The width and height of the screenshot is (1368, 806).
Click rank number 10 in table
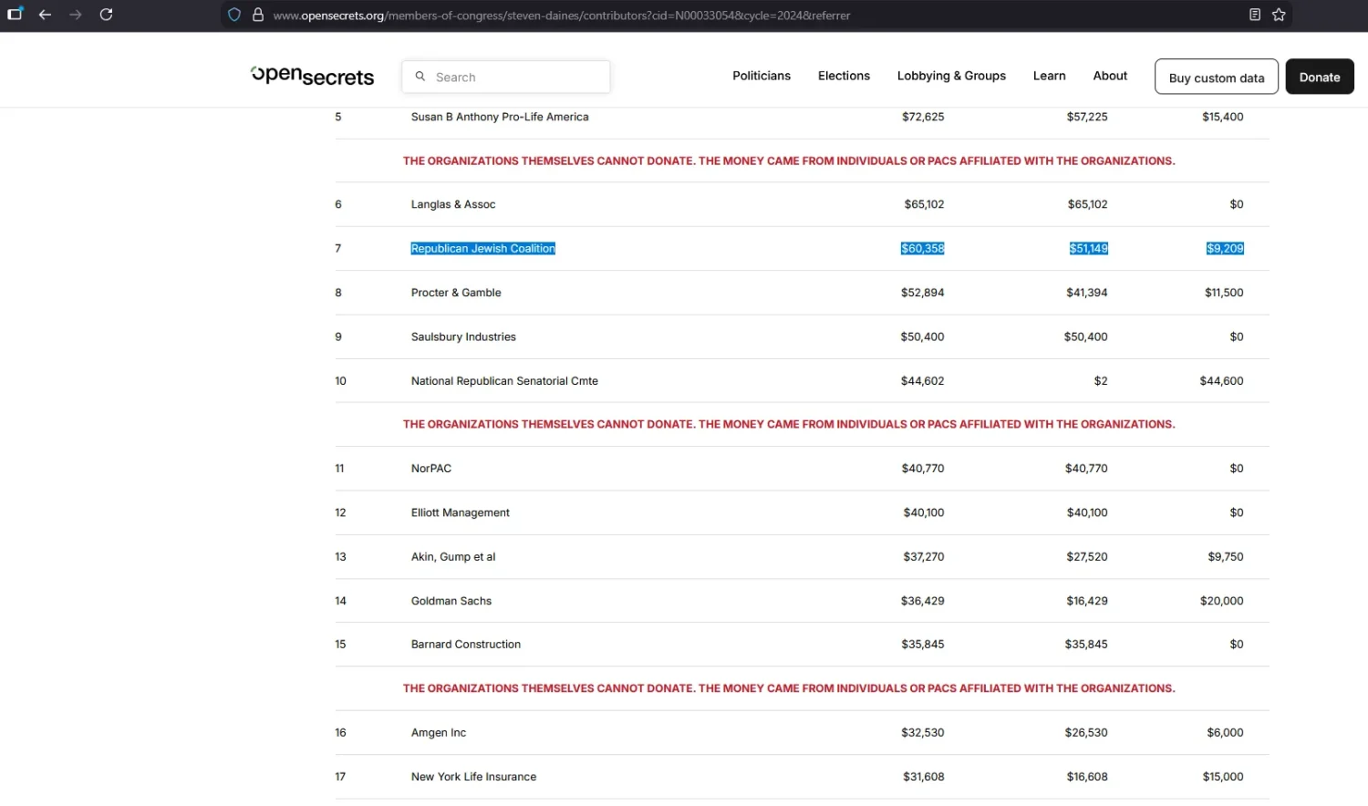point(340,381)
